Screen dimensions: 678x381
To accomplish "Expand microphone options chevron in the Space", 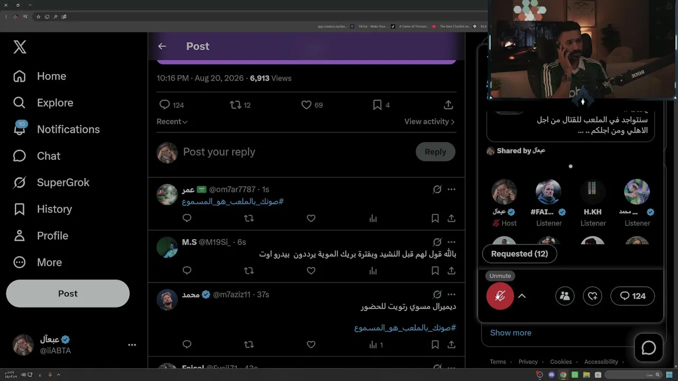I will point(522,296).
